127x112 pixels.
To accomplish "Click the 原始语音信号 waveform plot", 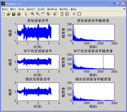I will pos(38,33).
